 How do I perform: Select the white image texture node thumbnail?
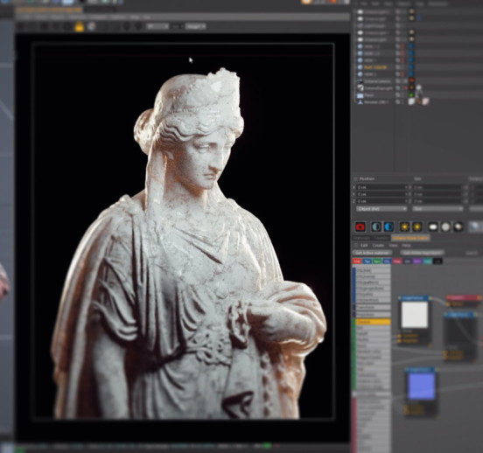(415, 315)
